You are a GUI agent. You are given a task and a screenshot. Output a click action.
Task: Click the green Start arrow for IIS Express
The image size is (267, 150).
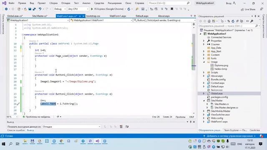[x=92, y=9]
